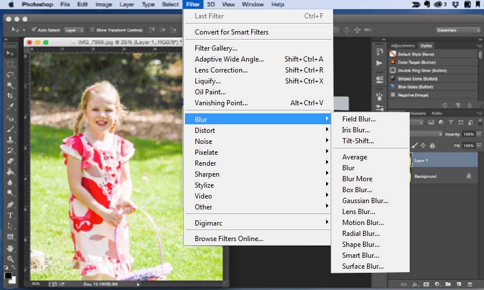The height and width of the screenshot is (290, 484).
Task: Click the foreground color swatch
Action: pos(7,275)
